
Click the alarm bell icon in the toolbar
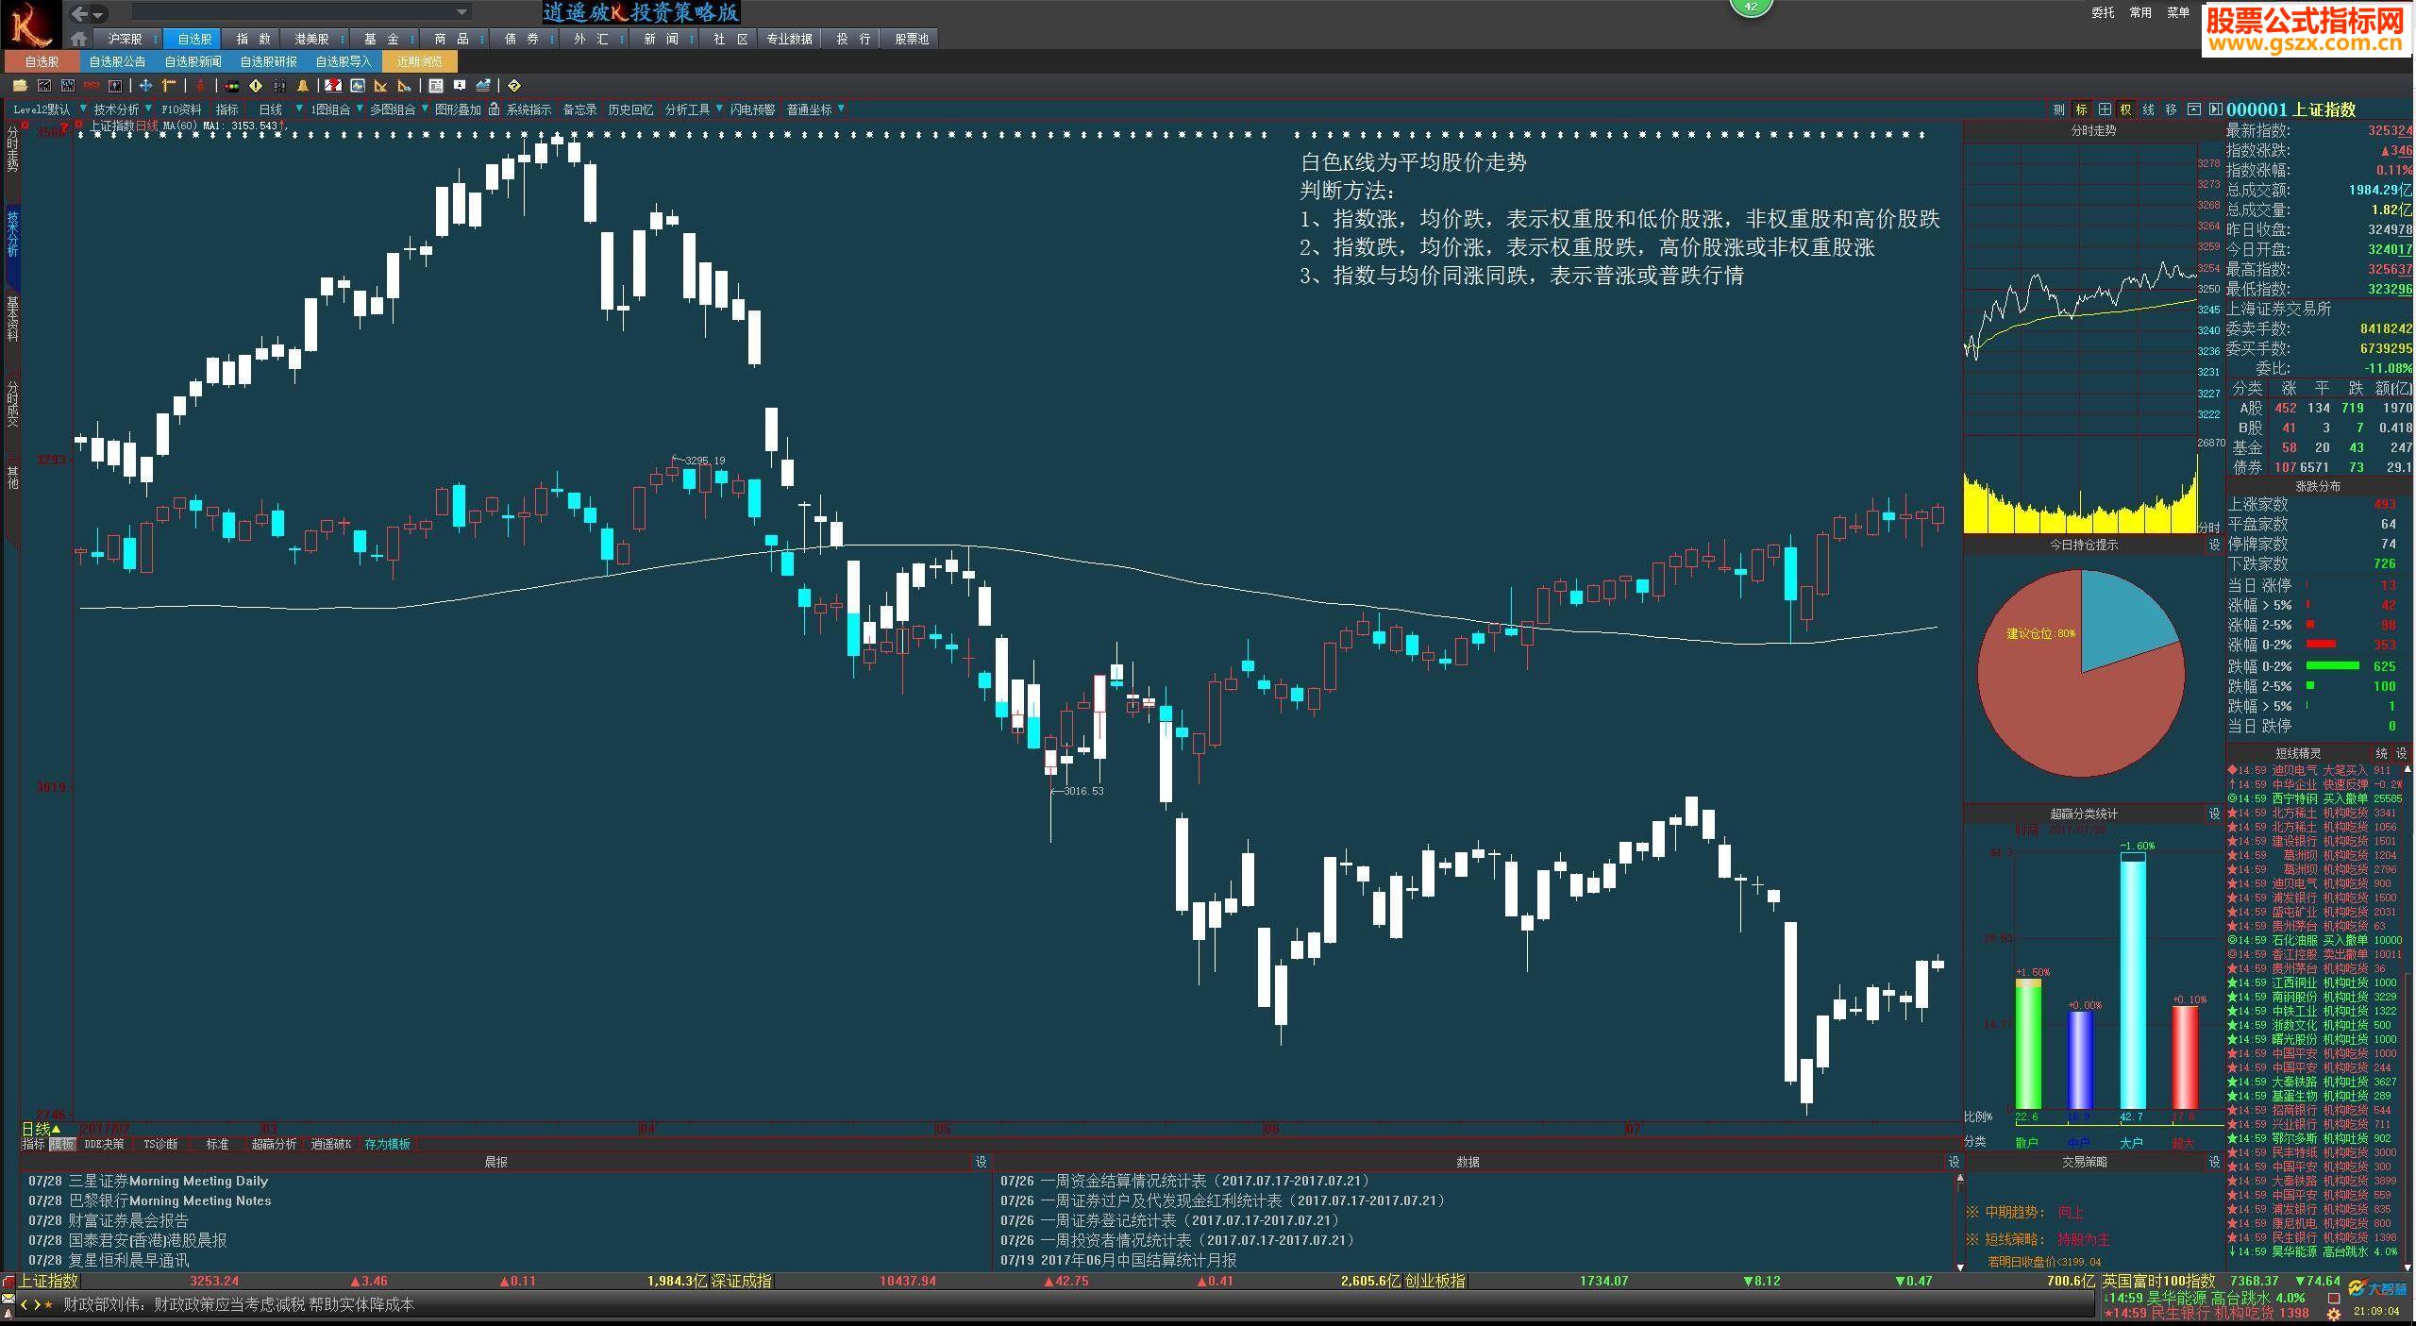pyautogui.click(x=303, y=86)
